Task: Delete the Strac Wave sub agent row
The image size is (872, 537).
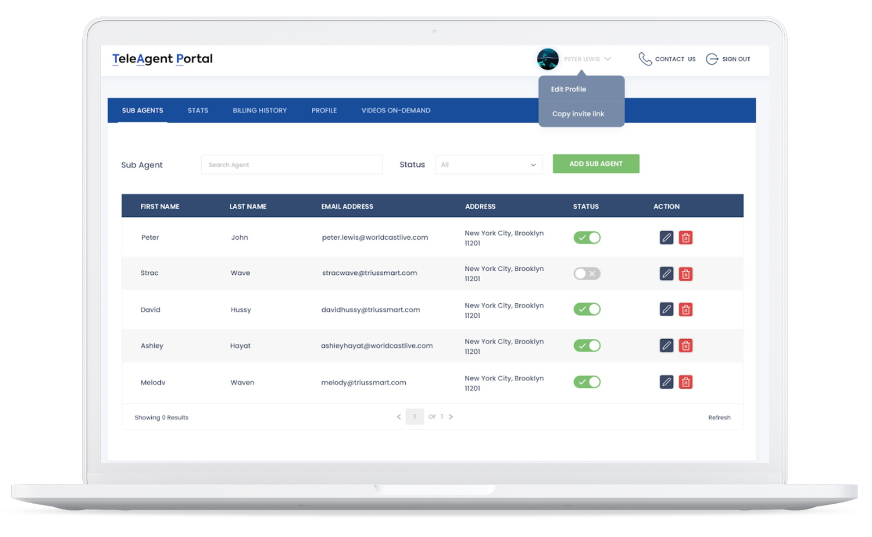Action: click(686, 274)
